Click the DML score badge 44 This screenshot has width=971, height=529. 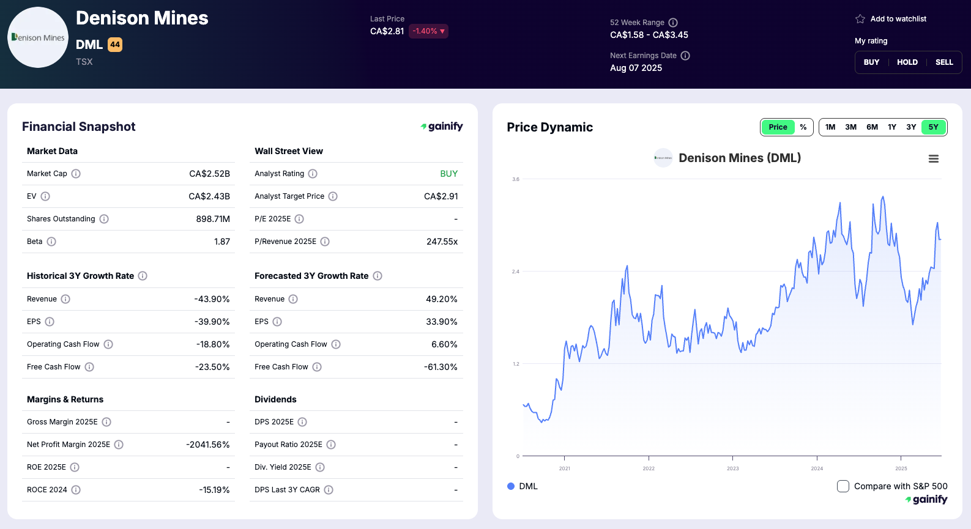[115, 45]
